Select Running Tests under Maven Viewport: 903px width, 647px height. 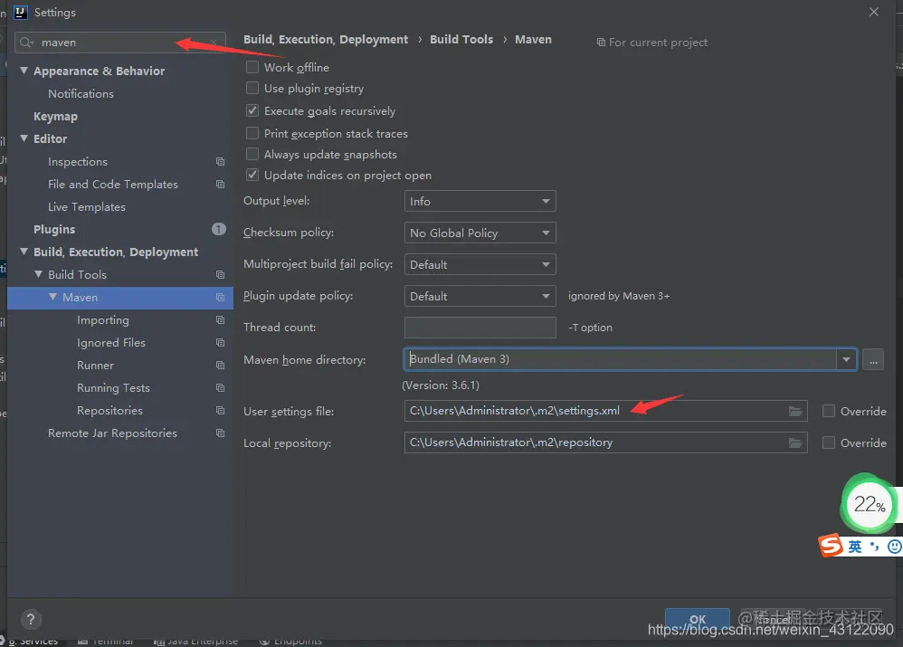(113, 388)
